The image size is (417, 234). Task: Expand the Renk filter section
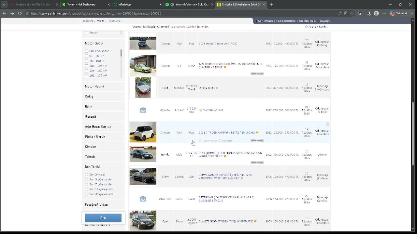103,107
